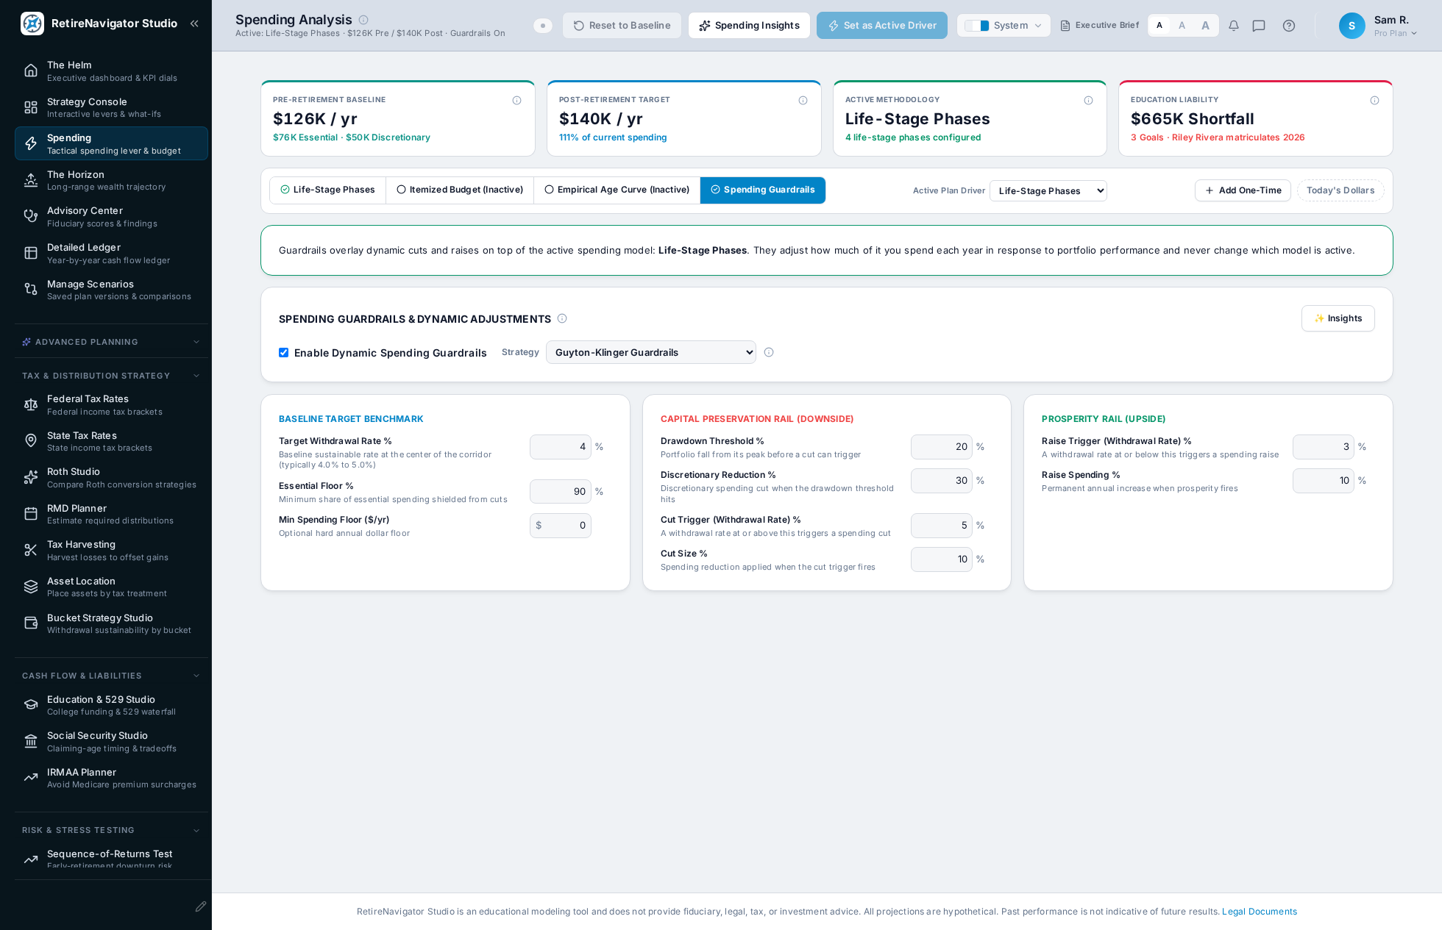
Task: Click the sparkle Insights button
Action: (x=1338, y=318)
